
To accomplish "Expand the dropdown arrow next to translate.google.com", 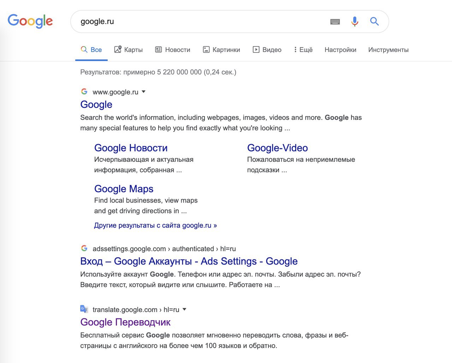I will 184,309.
